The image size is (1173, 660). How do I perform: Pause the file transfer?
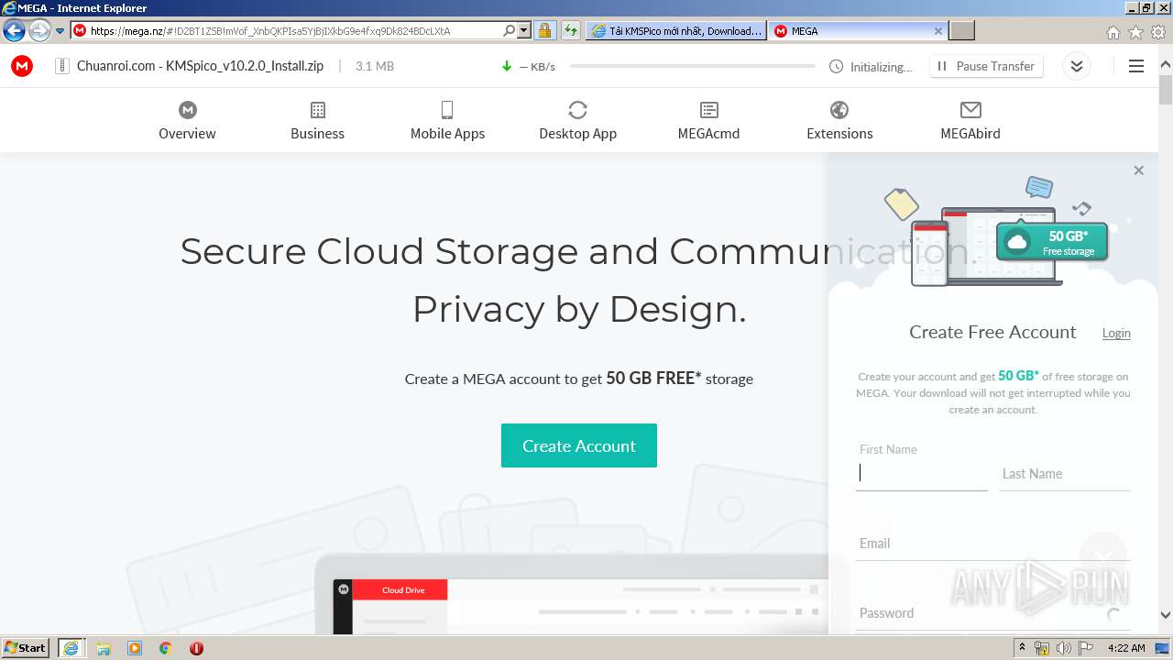coord(986,66)
